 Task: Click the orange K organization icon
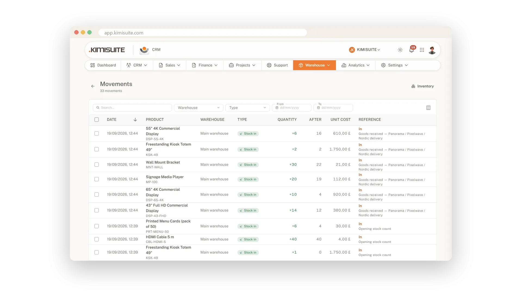pyautogui.click(x=352, y=50)
